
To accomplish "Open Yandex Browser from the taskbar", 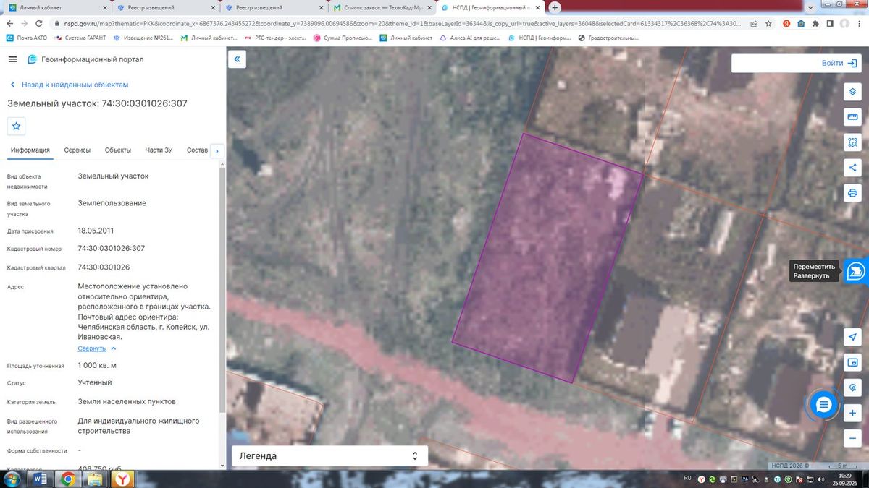I will pos(124,479).
